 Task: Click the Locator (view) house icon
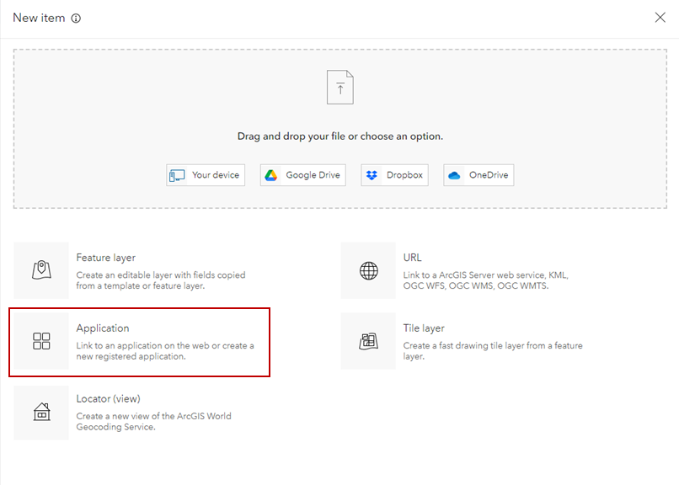point(41,412)
